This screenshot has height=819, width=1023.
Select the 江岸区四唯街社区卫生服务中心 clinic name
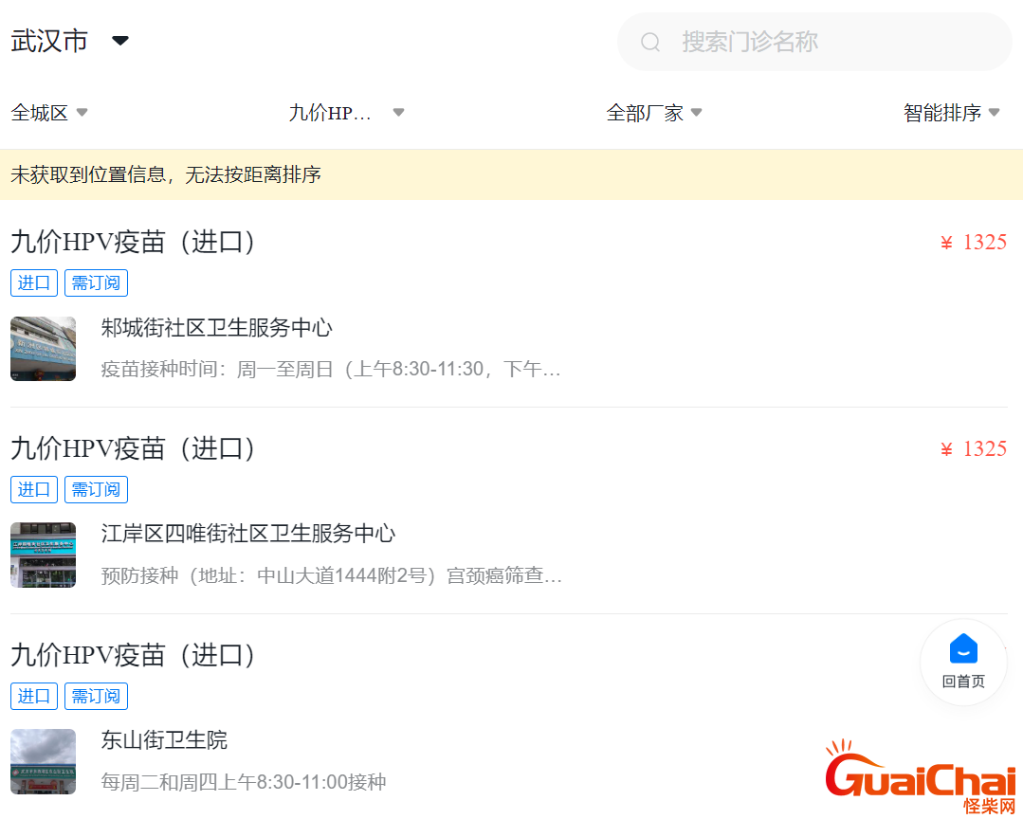coord(248,534)
